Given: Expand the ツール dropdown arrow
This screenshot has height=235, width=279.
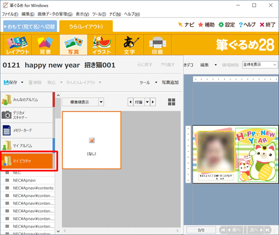Looking at the screenshot, I should 156,82.
